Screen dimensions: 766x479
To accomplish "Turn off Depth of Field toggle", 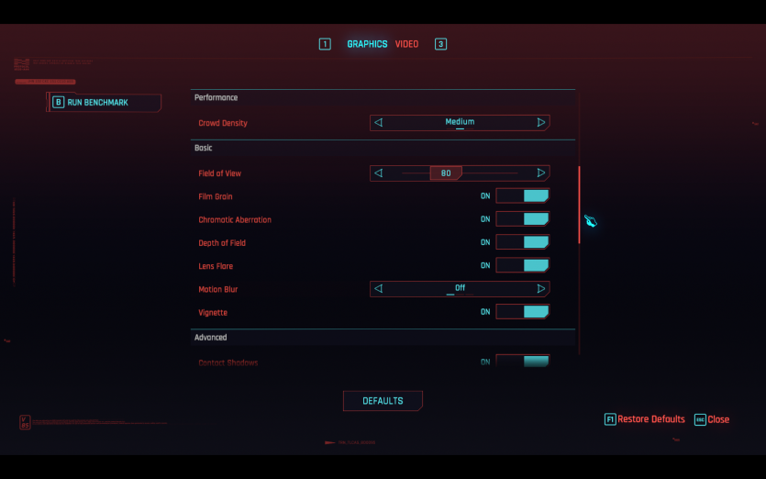I will 522,243.
